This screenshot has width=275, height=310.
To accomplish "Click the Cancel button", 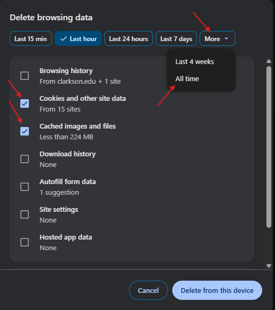I will pos(148,290).
